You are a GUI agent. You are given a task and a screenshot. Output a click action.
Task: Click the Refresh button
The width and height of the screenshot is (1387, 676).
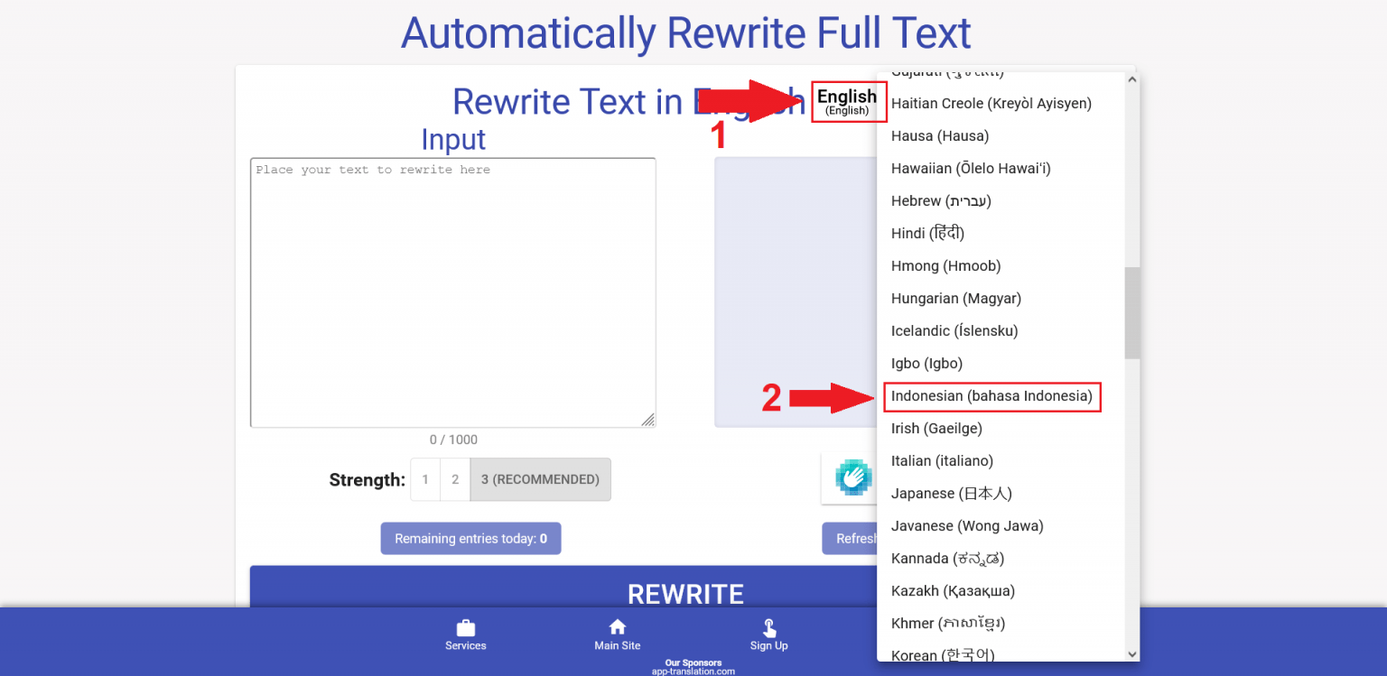[852, 538]
